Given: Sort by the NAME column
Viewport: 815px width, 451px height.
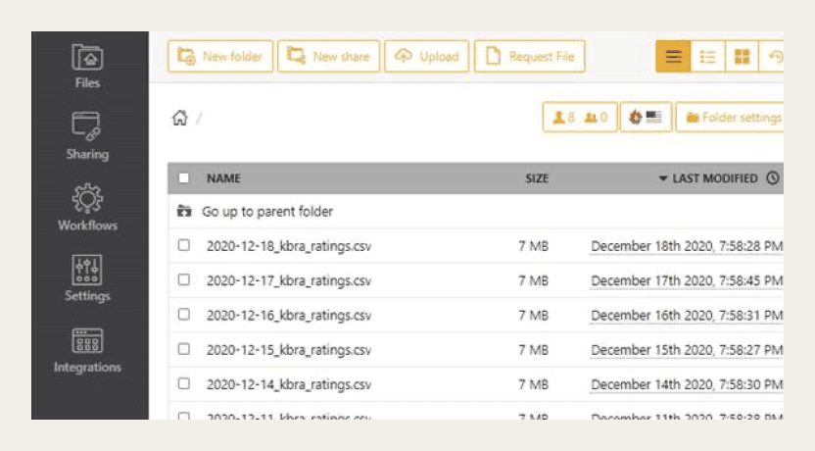Looking at the screenshot, I should (223, 177).
